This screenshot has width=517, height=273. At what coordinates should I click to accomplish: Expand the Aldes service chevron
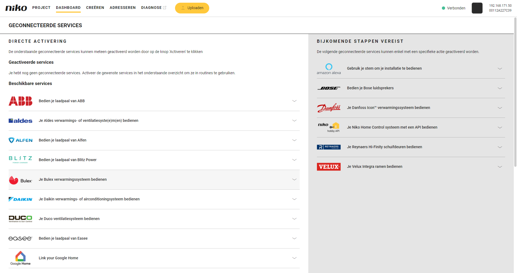point(294,120)
